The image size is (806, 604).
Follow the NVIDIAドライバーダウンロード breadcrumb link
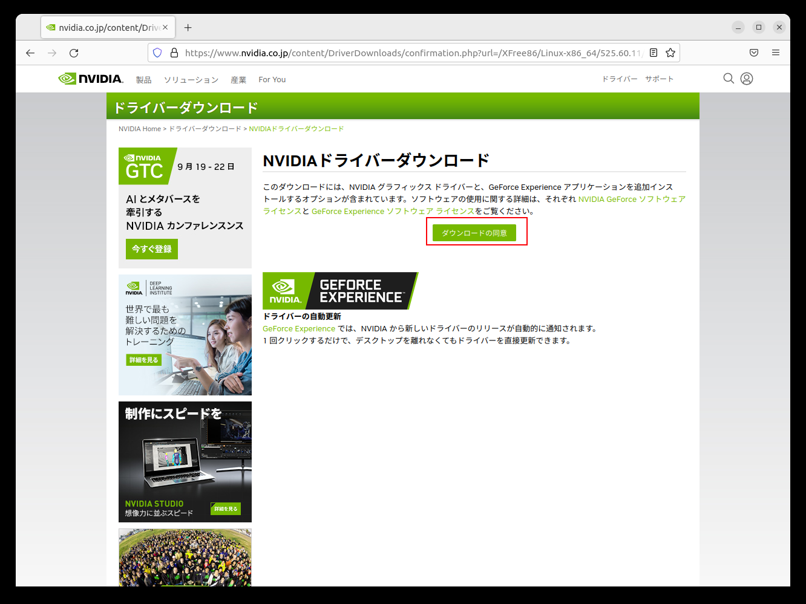coord(296,129)
